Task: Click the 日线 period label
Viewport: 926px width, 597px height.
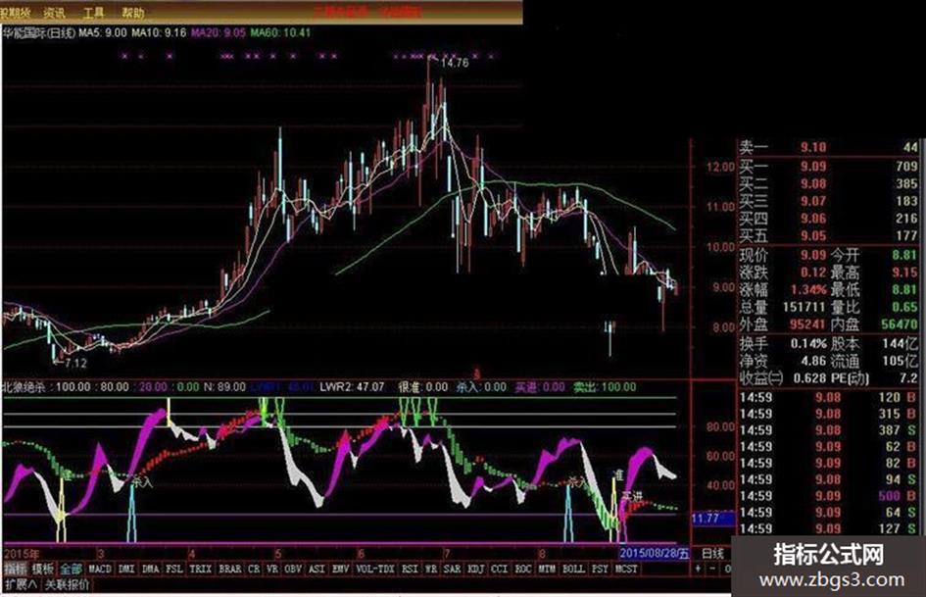Action: point(712,554)
